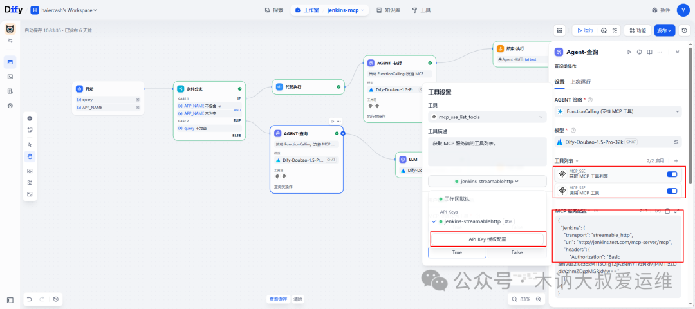Click the redo arrow icon
The width and height of the screenshot is (695, 309).
42,299
